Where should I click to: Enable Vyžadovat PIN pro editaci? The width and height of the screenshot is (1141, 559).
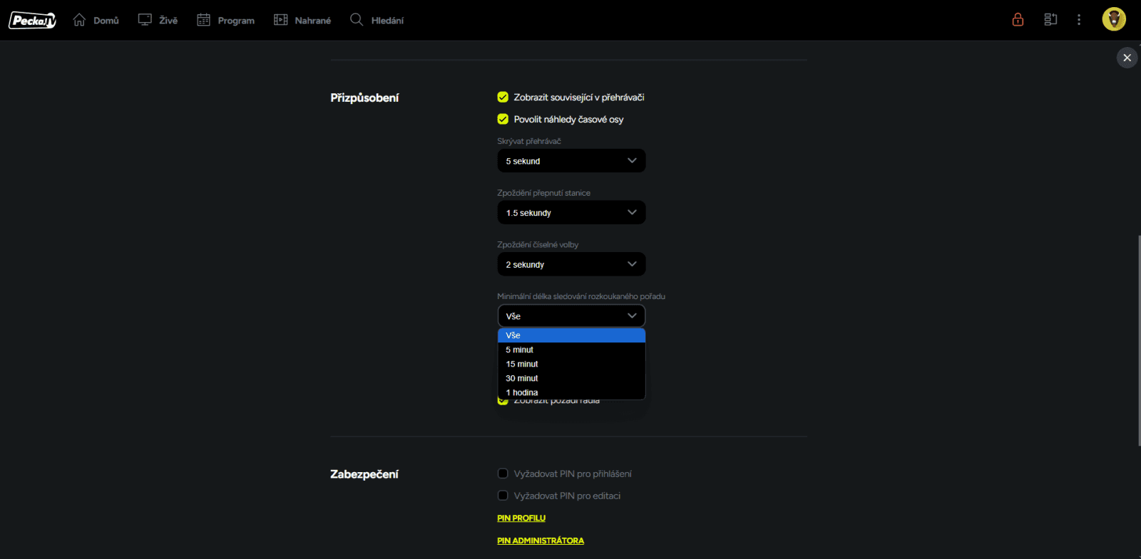pos(503,496)
